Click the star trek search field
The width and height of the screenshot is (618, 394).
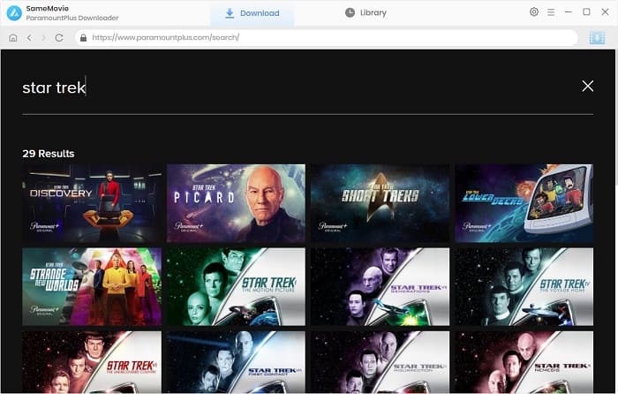click(x=307, y=87)
